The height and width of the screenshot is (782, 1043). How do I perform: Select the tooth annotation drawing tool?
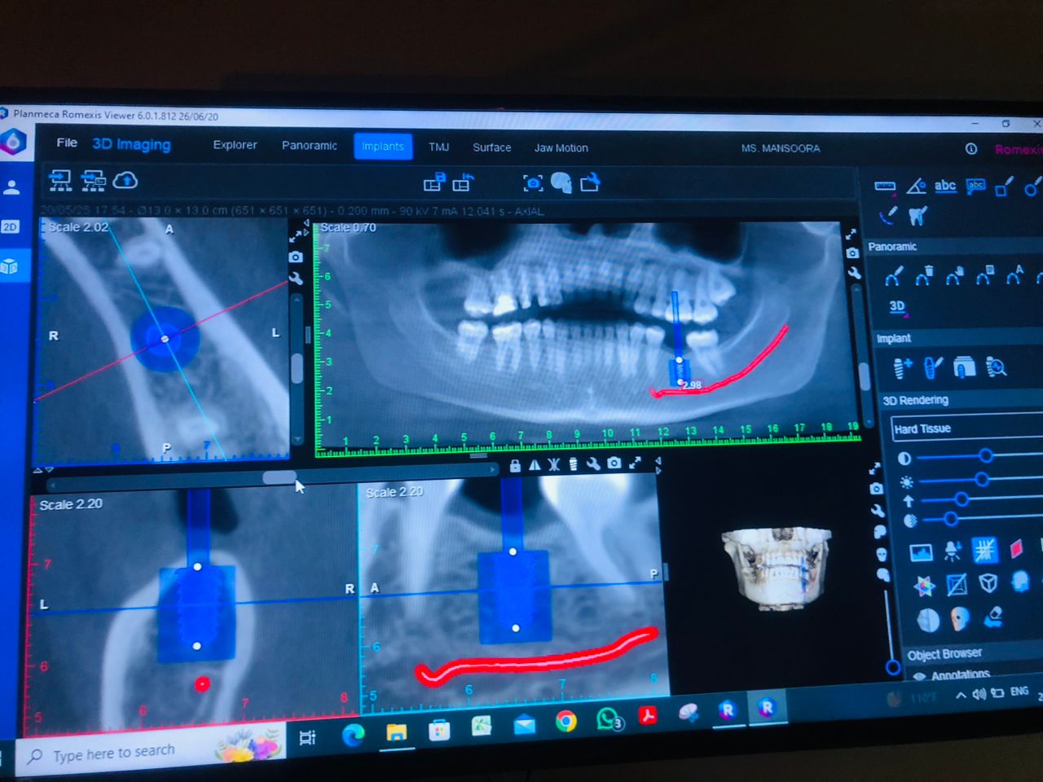916,215
